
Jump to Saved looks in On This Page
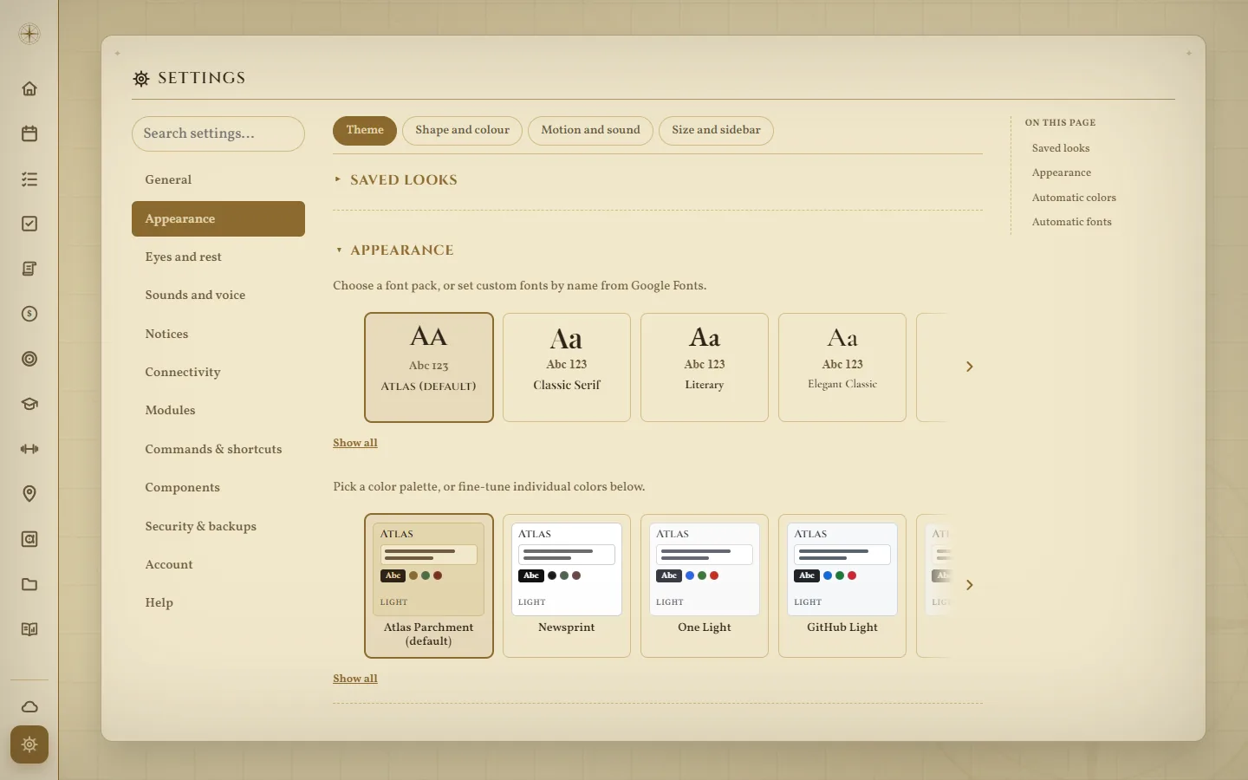pos(1061,148)
